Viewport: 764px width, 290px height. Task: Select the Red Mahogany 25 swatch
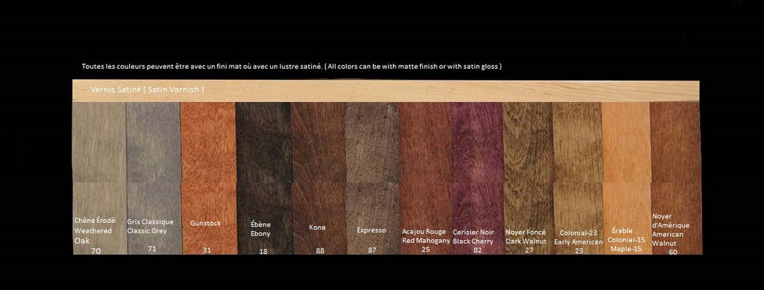(426, 178)
